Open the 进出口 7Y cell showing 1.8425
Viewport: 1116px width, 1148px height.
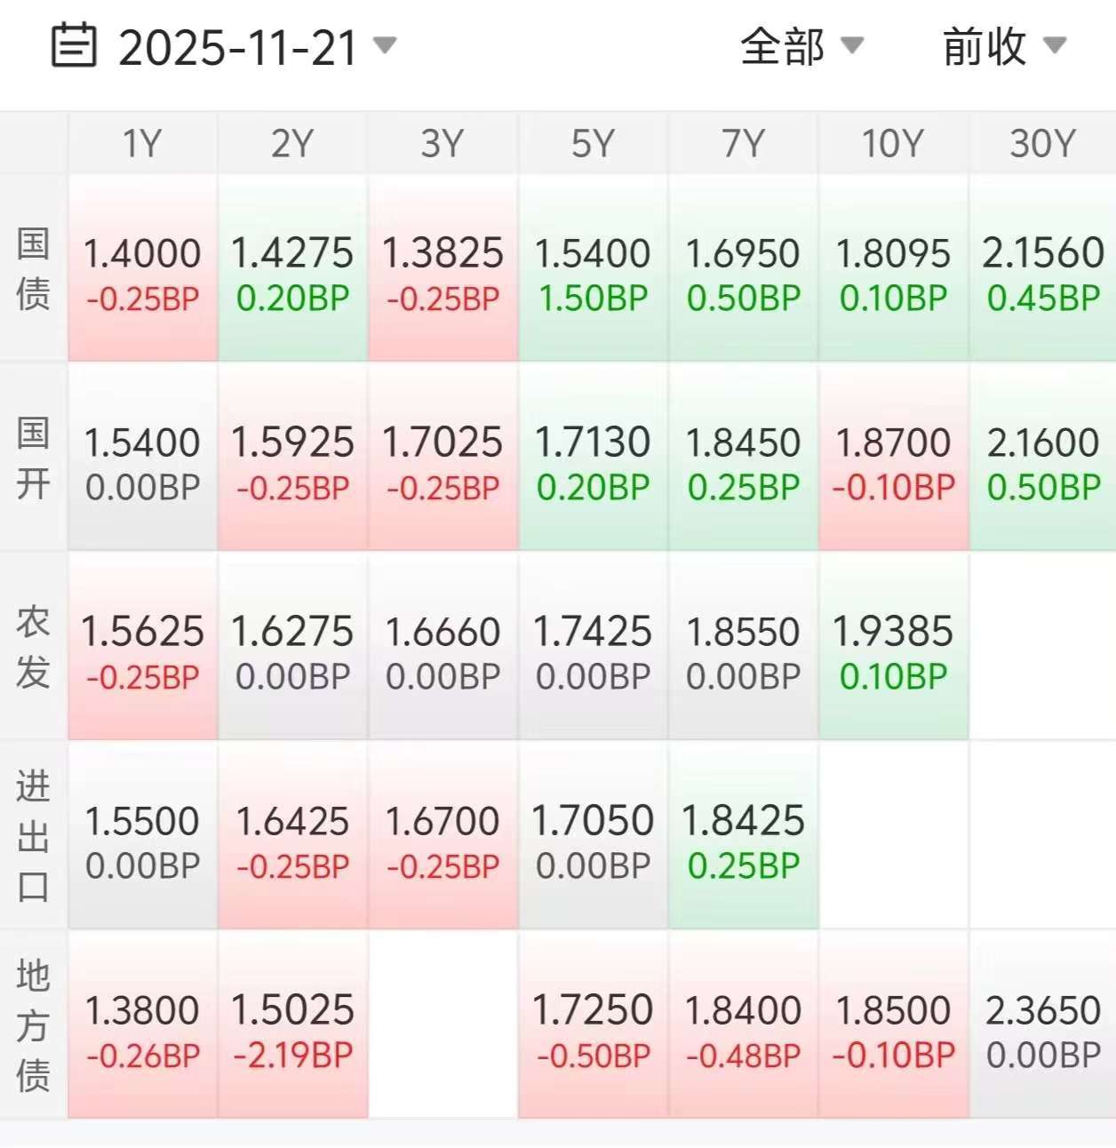coord(743,836)
